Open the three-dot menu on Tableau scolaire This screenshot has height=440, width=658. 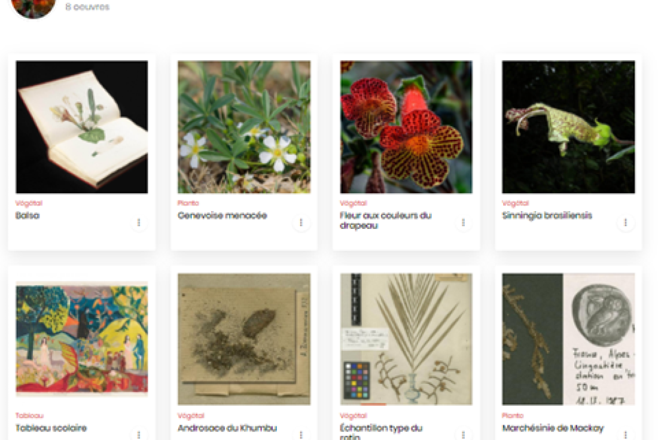pyautogui.click(x=139, y=435)
